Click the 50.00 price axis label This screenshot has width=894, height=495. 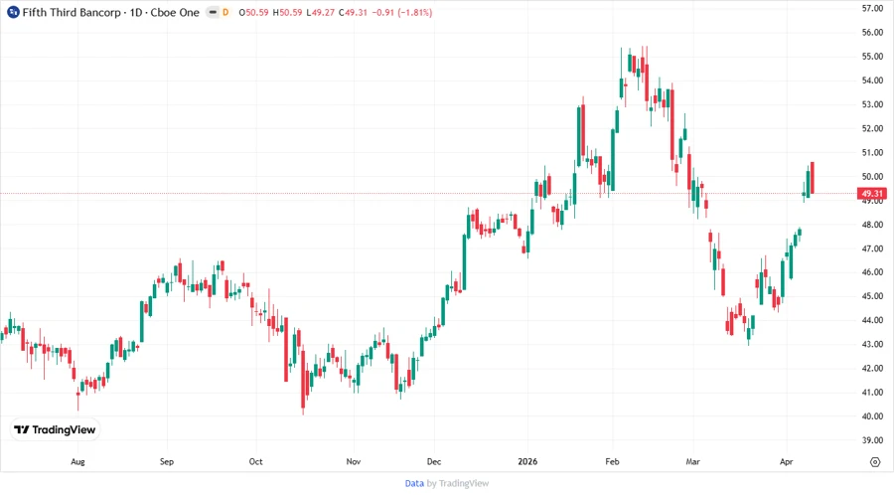pos(872,177)
